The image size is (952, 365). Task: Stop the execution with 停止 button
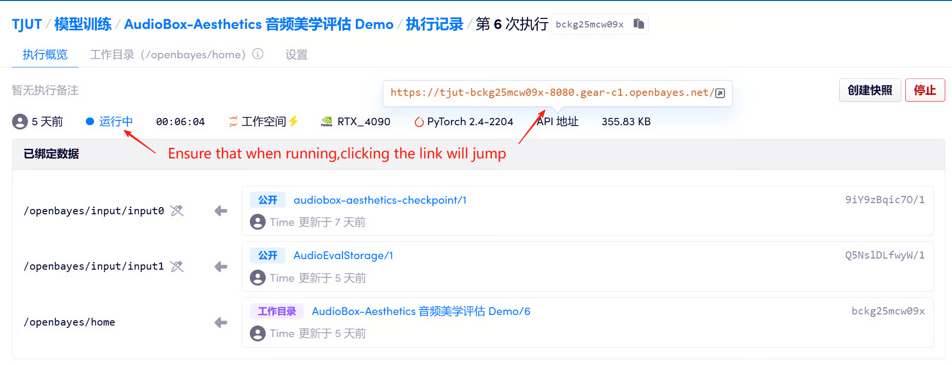[x=925, y=91]
